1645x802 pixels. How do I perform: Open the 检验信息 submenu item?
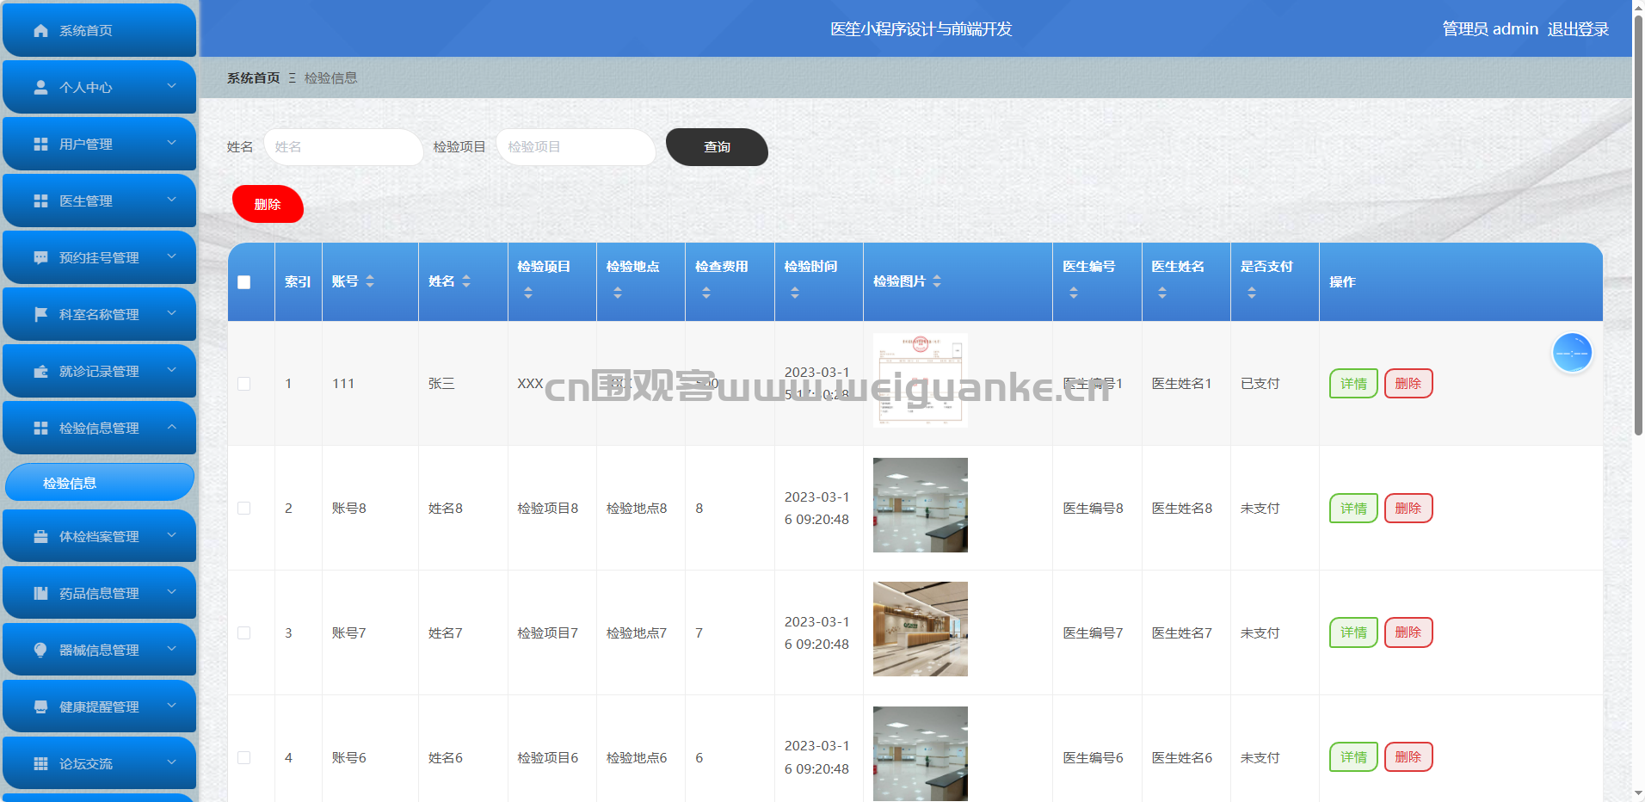pyautogui.click(x=99, y=483)
